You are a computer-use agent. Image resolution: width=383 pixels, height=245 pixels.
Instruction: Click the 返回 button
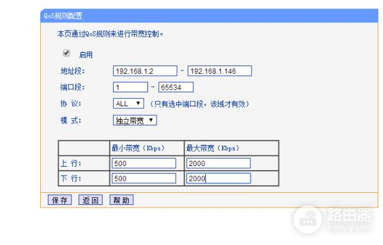click(91, 200)
